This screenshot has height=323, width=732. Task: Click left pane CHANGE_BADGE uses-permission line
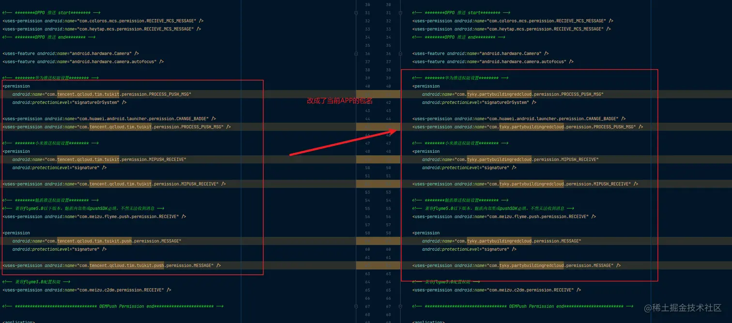pos(109,118)
